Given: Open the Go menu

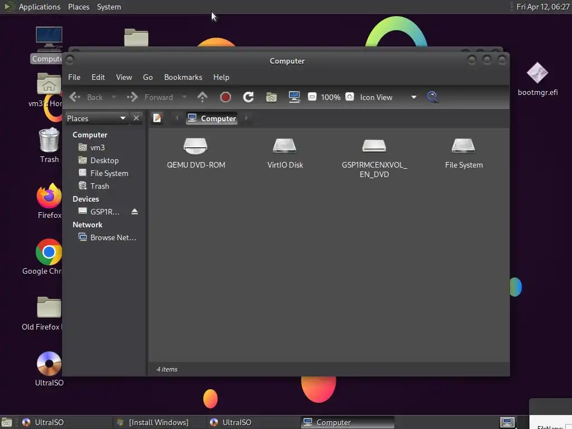Looking at the screenshot, I should 147,77.
